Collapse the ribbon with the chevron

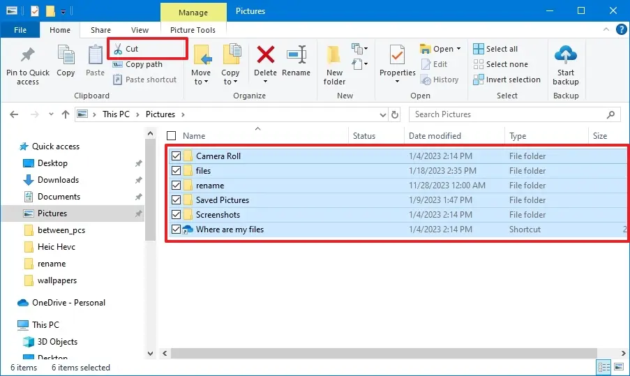pos(606,29)
